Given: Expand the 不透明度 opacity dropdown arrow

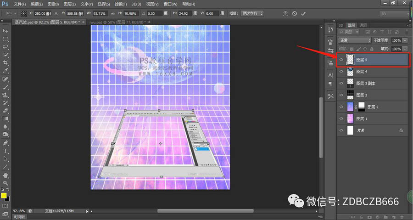Looking at the screenshot, I should [x=404, y=40].
